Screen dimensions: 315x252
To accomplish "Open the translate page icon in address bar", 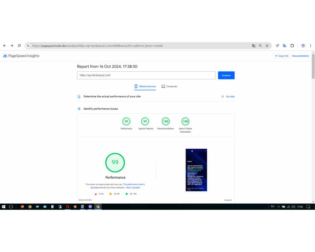I will click(x=254, y=46).
